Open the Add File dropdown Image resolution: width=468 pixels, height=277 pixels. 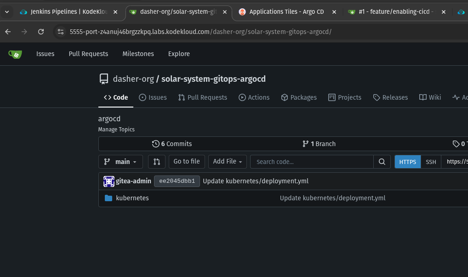(x=227, y=162)
